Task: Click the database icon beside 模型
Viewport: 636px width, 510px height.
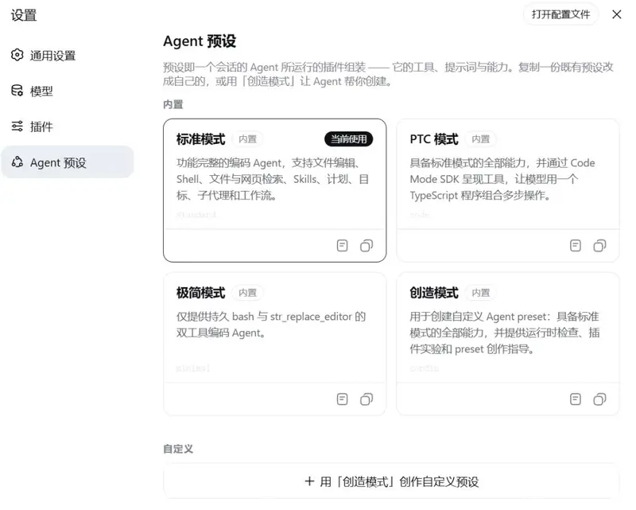Action: click(x=17, y=91)
